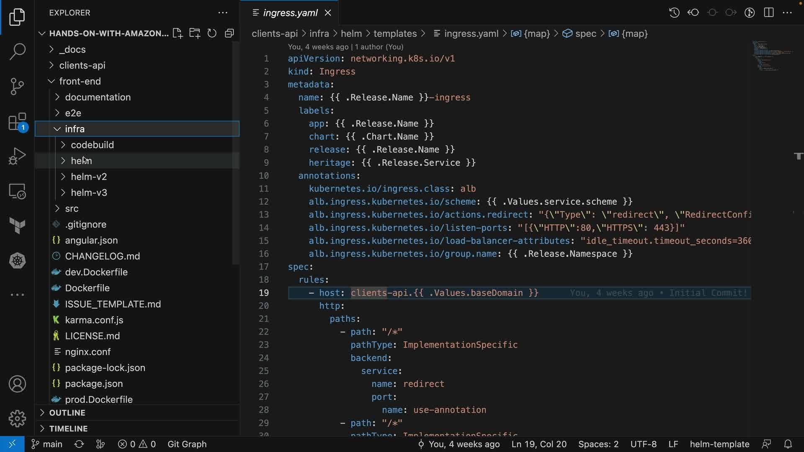The image size is (804, 452).
Task: Expand the helm-v2 folder
Action: [x=89, y=177]
